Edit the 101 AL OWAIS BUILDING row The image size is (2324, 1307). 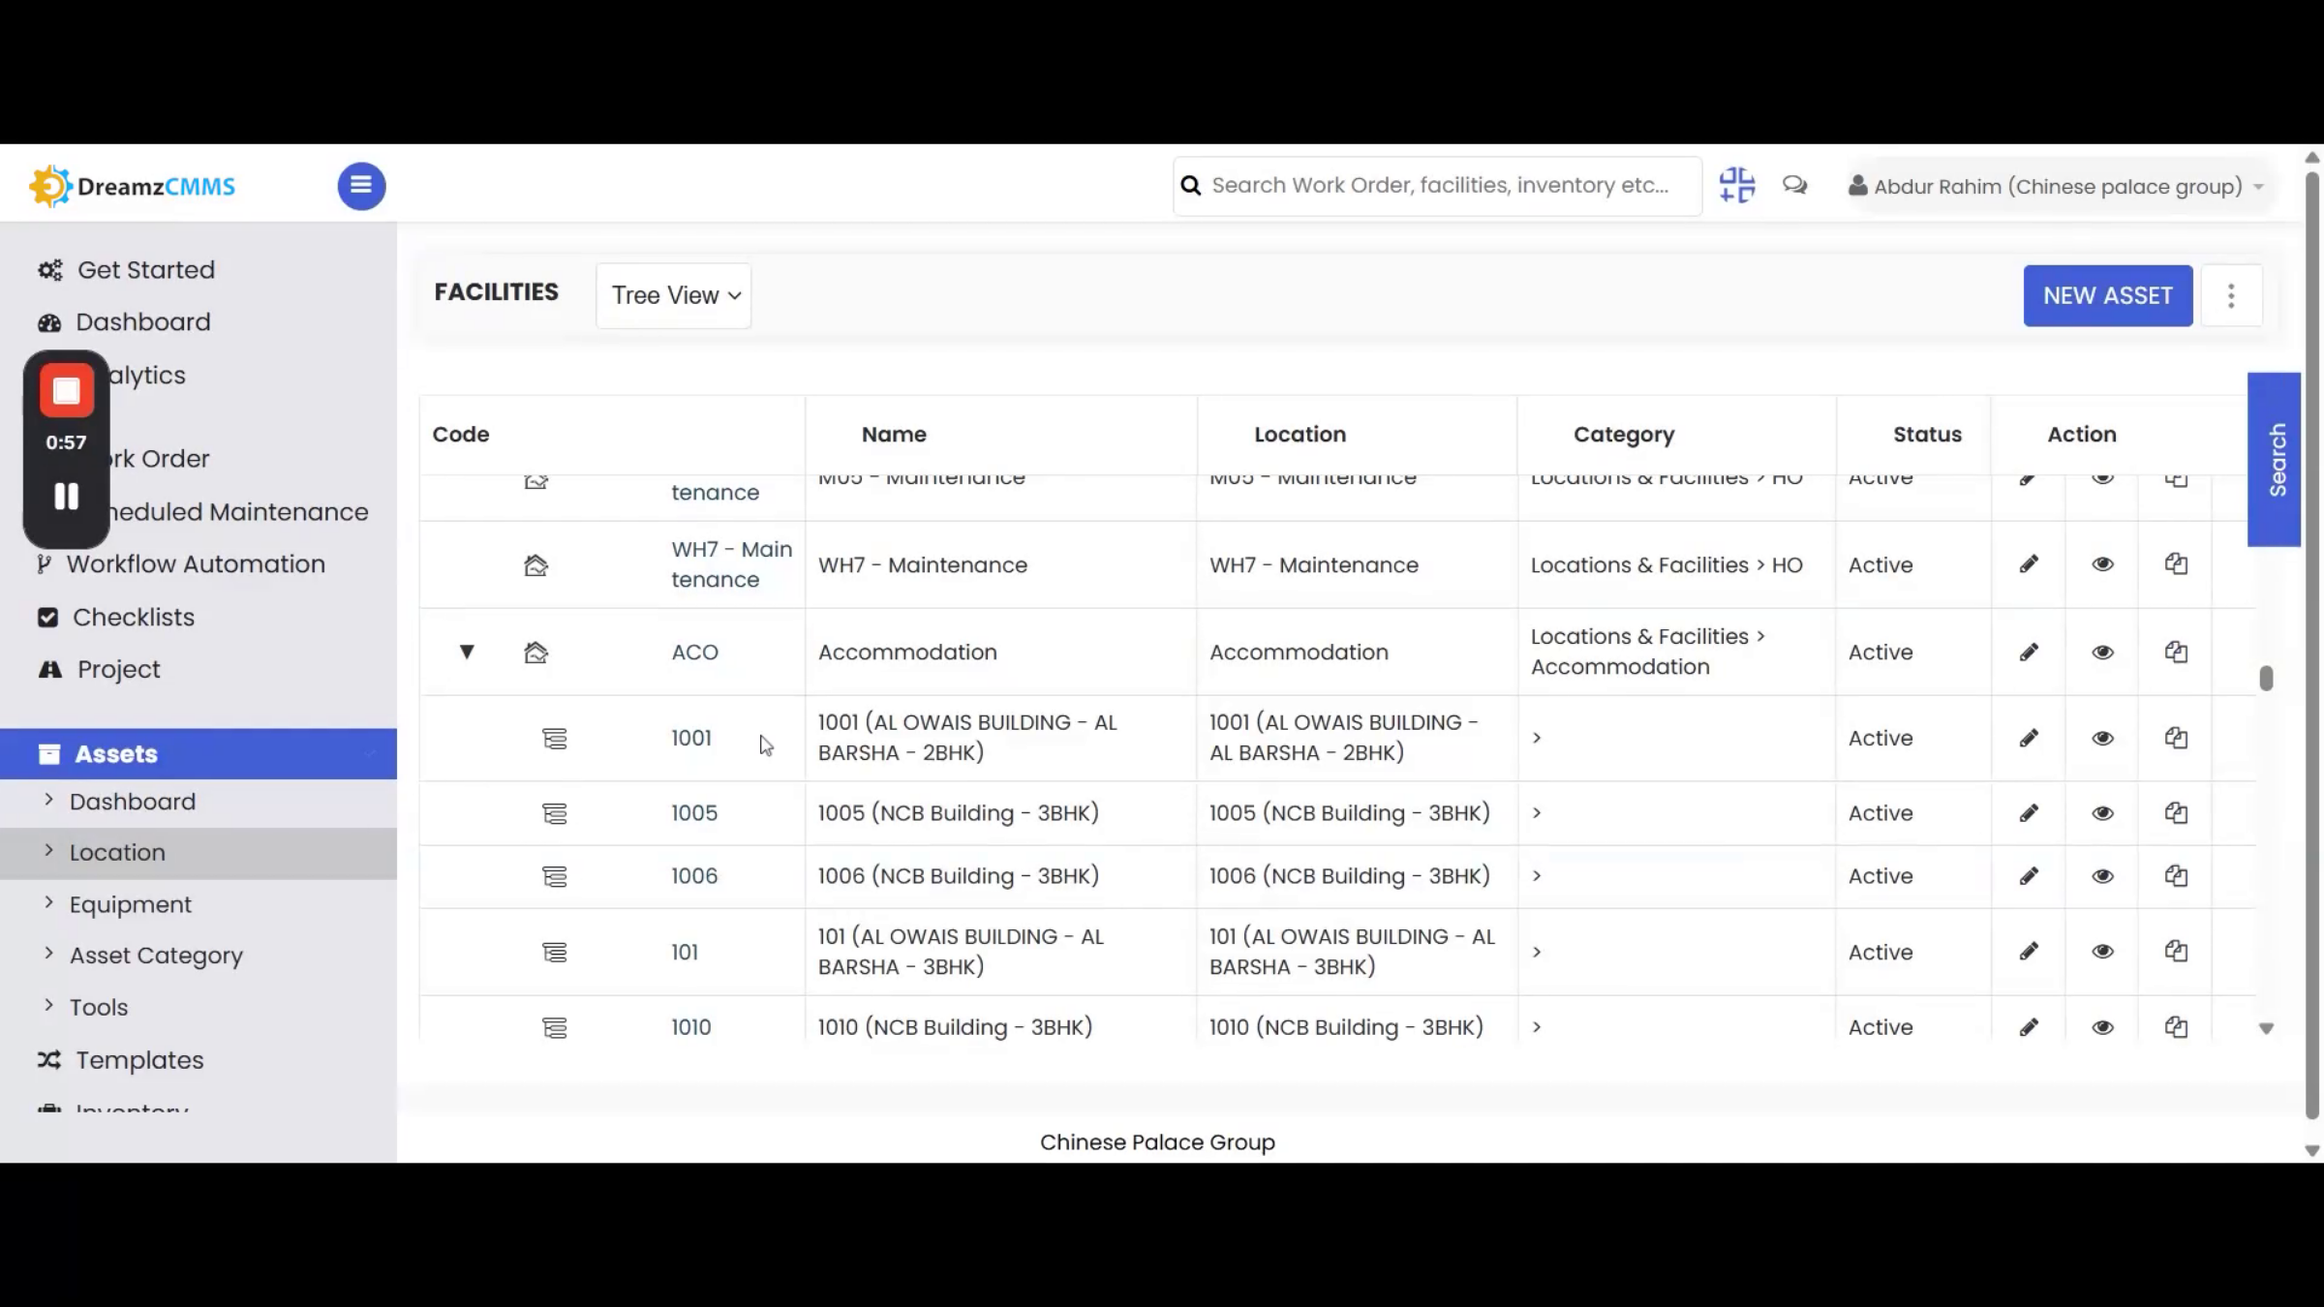2029,952
